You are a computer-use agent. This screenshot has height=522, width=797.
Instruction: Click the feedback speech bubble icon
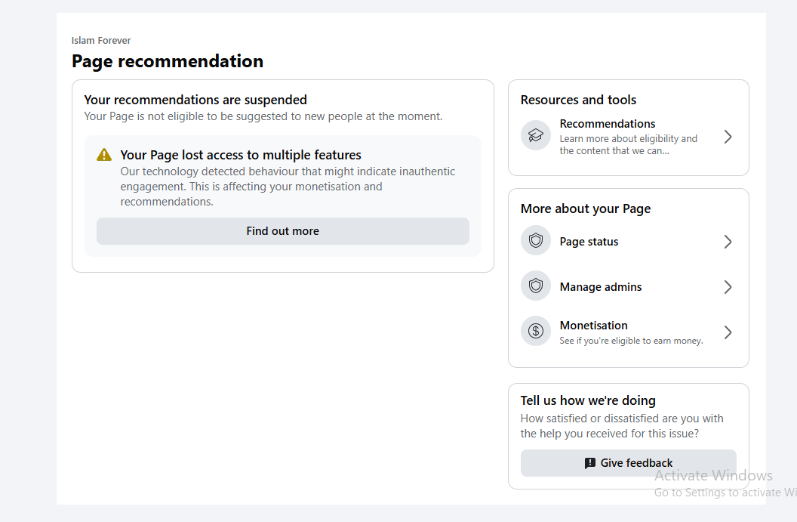point(589,463)
